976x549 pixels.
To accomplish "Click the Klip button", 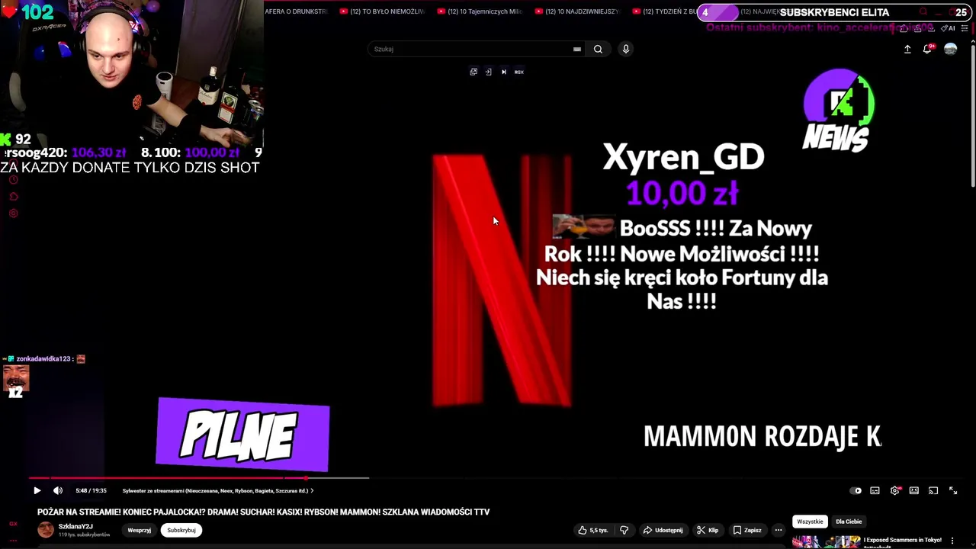I will pos(708,530).
